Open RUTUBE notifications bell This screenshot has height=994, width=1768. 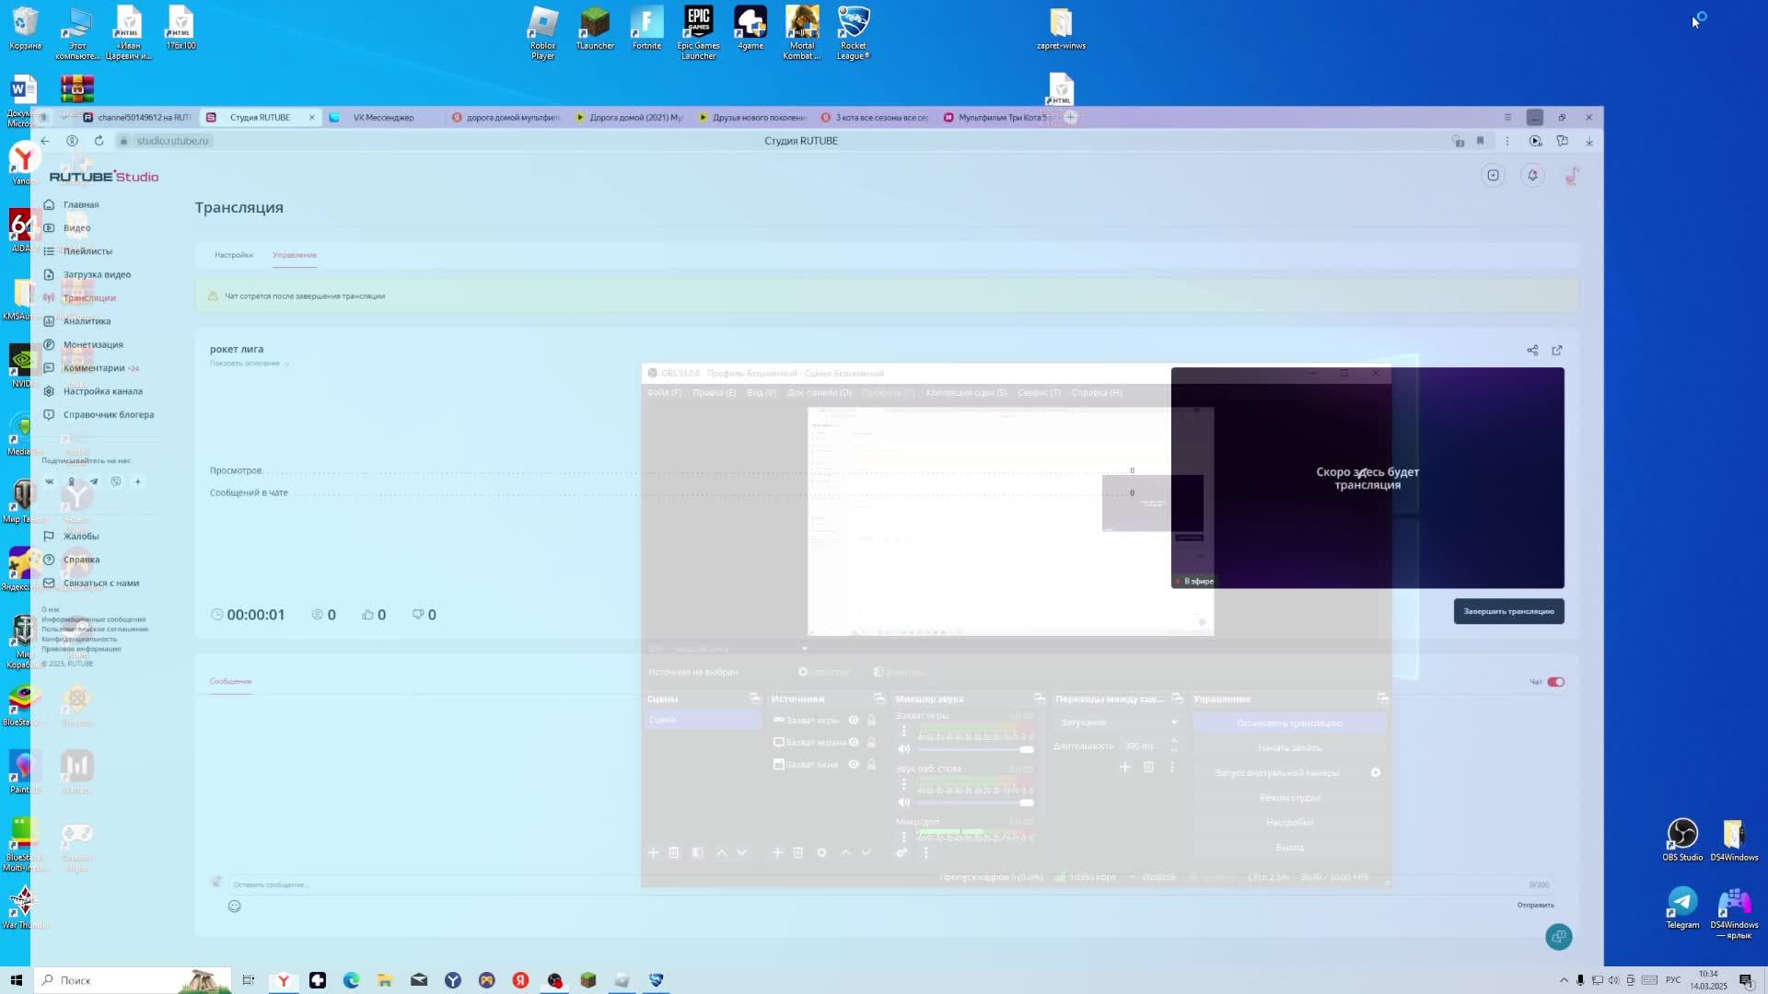click(1532, 176)
